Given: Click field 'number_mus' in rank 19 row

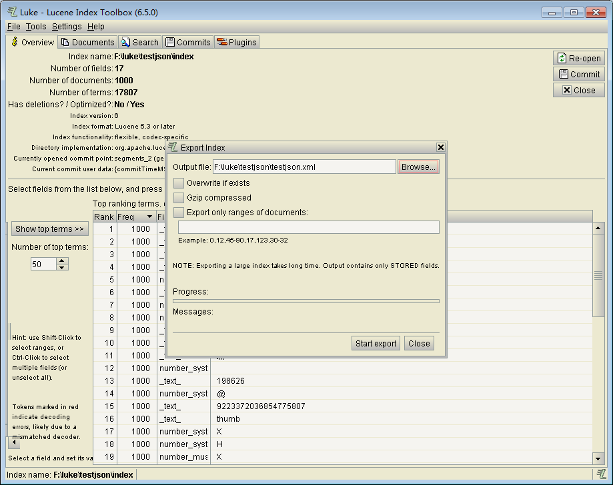Looking at the screenshot, I should click(183, 457).
